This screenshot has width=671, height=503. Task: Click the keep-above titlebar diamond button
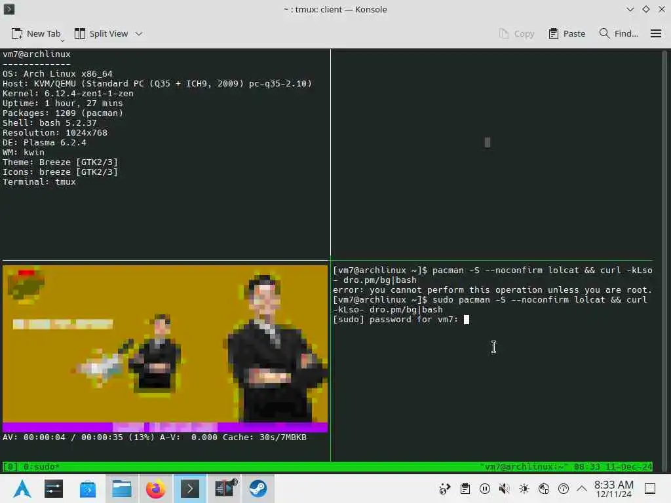point(645,9)
